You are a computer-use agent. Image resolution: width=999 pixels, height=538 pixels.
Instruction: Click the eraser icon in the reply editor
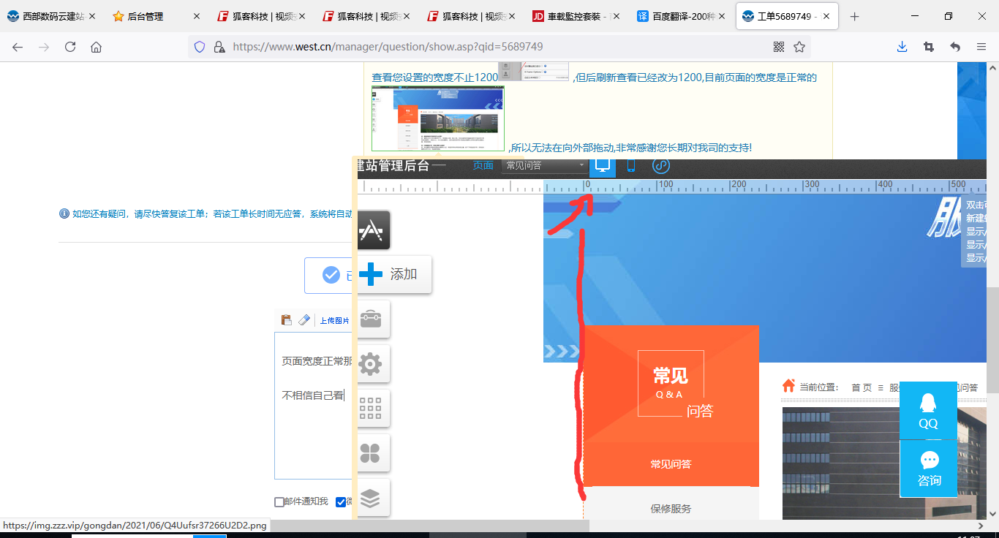304,320
